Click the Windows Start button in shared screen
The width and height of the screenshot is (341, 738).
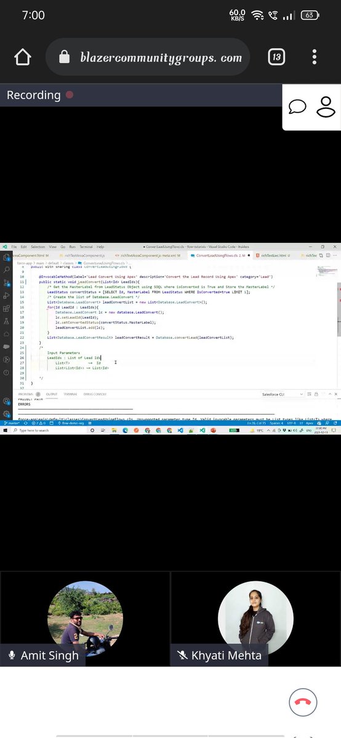[5, 430]
